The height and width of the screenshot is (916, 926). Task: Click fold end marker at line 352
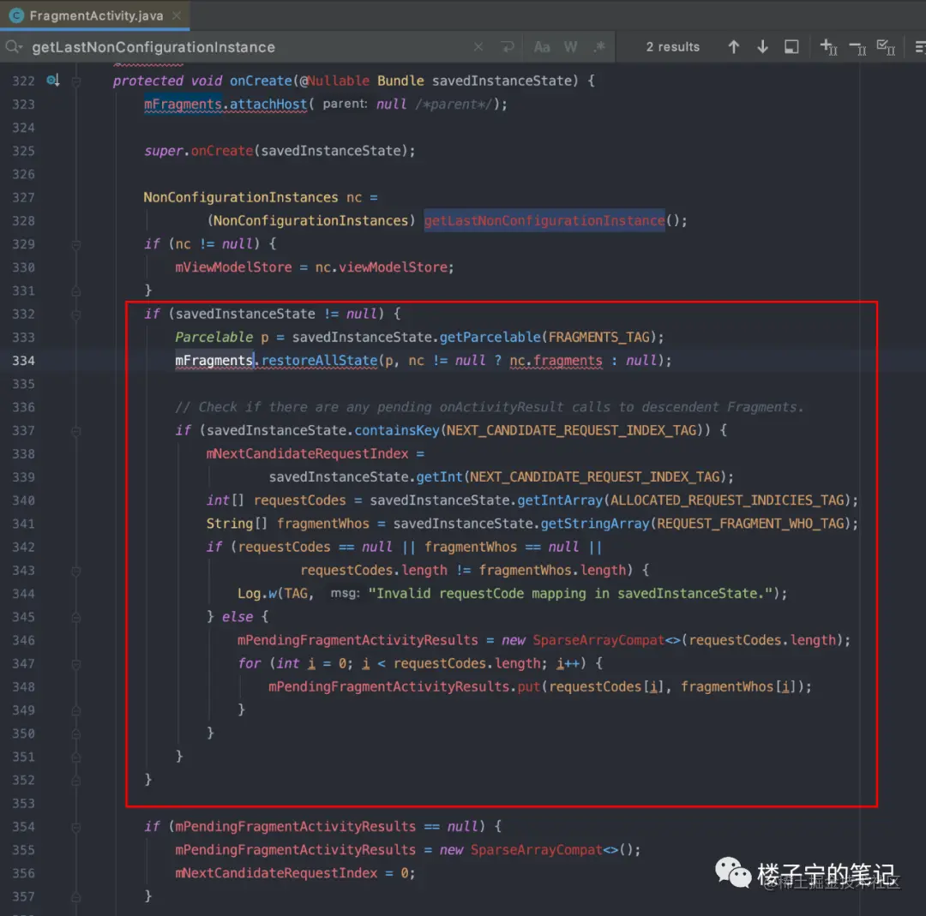tap(76, 781)
